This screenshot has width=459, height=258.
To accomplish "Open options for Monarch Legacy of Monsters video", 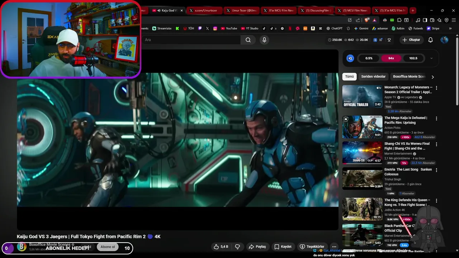I will (436, 88).
